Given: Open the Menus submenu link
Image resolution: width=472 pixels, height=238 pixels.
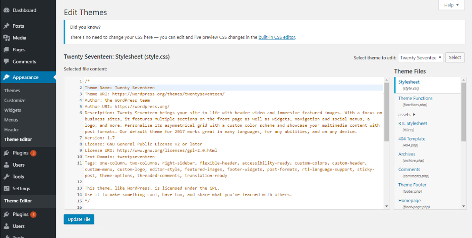Looking at the screenshot, I should click(x=11, y=120).
